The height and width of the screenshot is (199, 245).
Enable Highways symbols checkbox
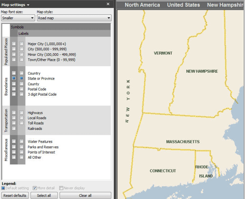14,113
